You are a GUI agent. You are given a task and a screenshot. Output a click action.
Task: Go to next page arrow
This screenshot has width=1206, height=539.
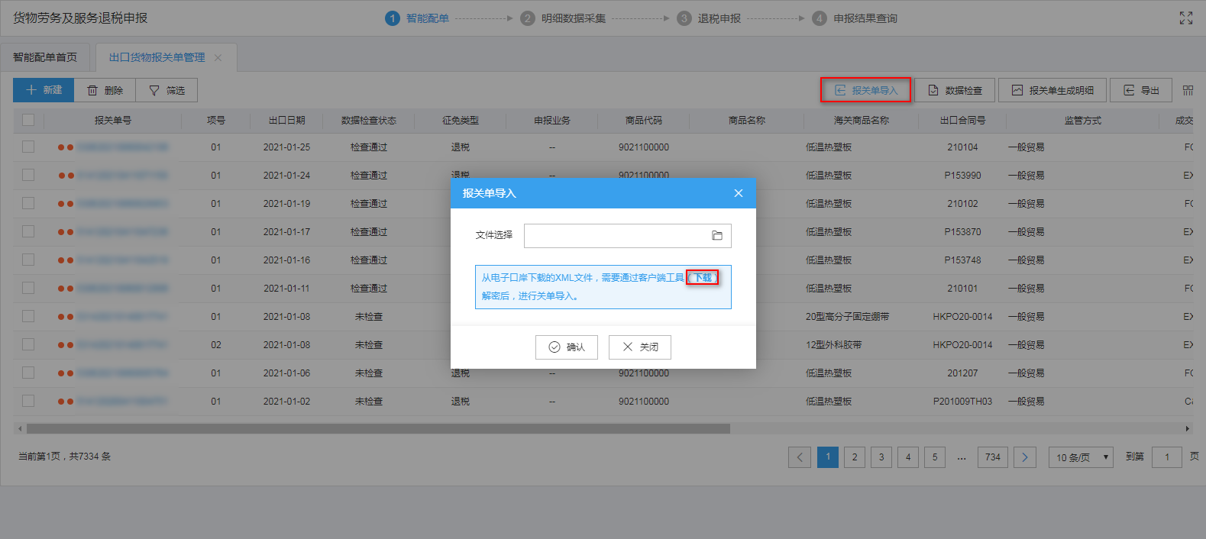pos(1025,457)
